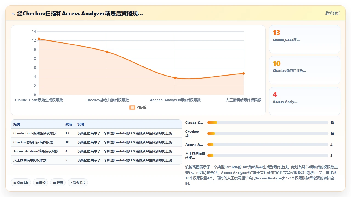Click the 说明 cell in the Claude_Code row
351x197 pixels.
(126, 133)
